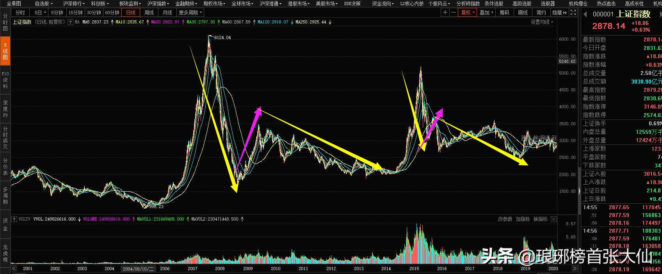Open 全球市场 menu

[x=242, y=4]
